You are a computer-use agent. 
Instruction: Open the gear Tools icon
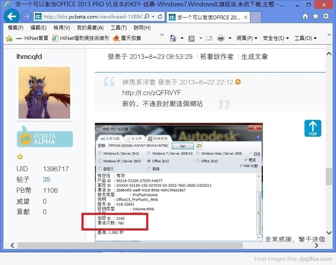coord(326,16)
